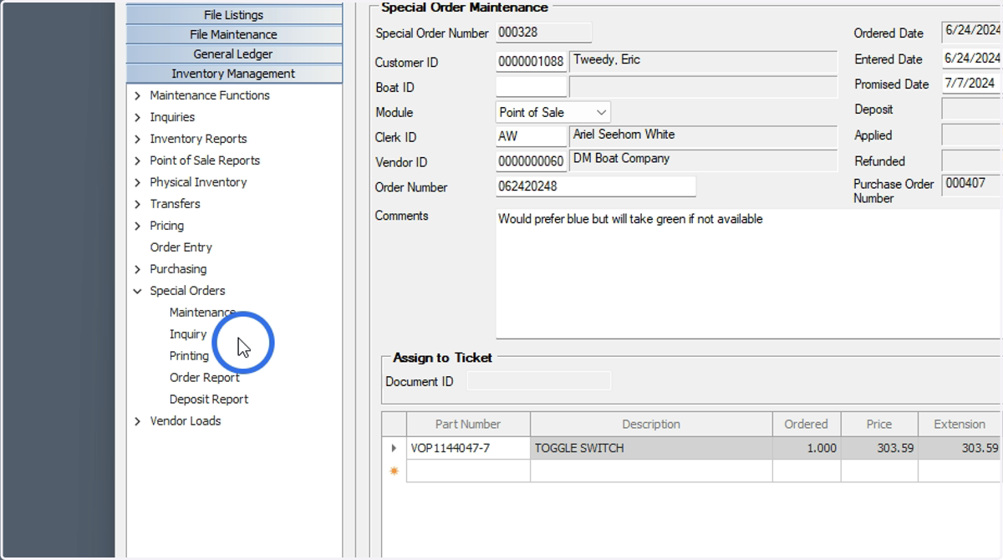Open the General Ledger panel header
Image resolution: width=1003 pixels, height=560 pixels.
point(234,53)
